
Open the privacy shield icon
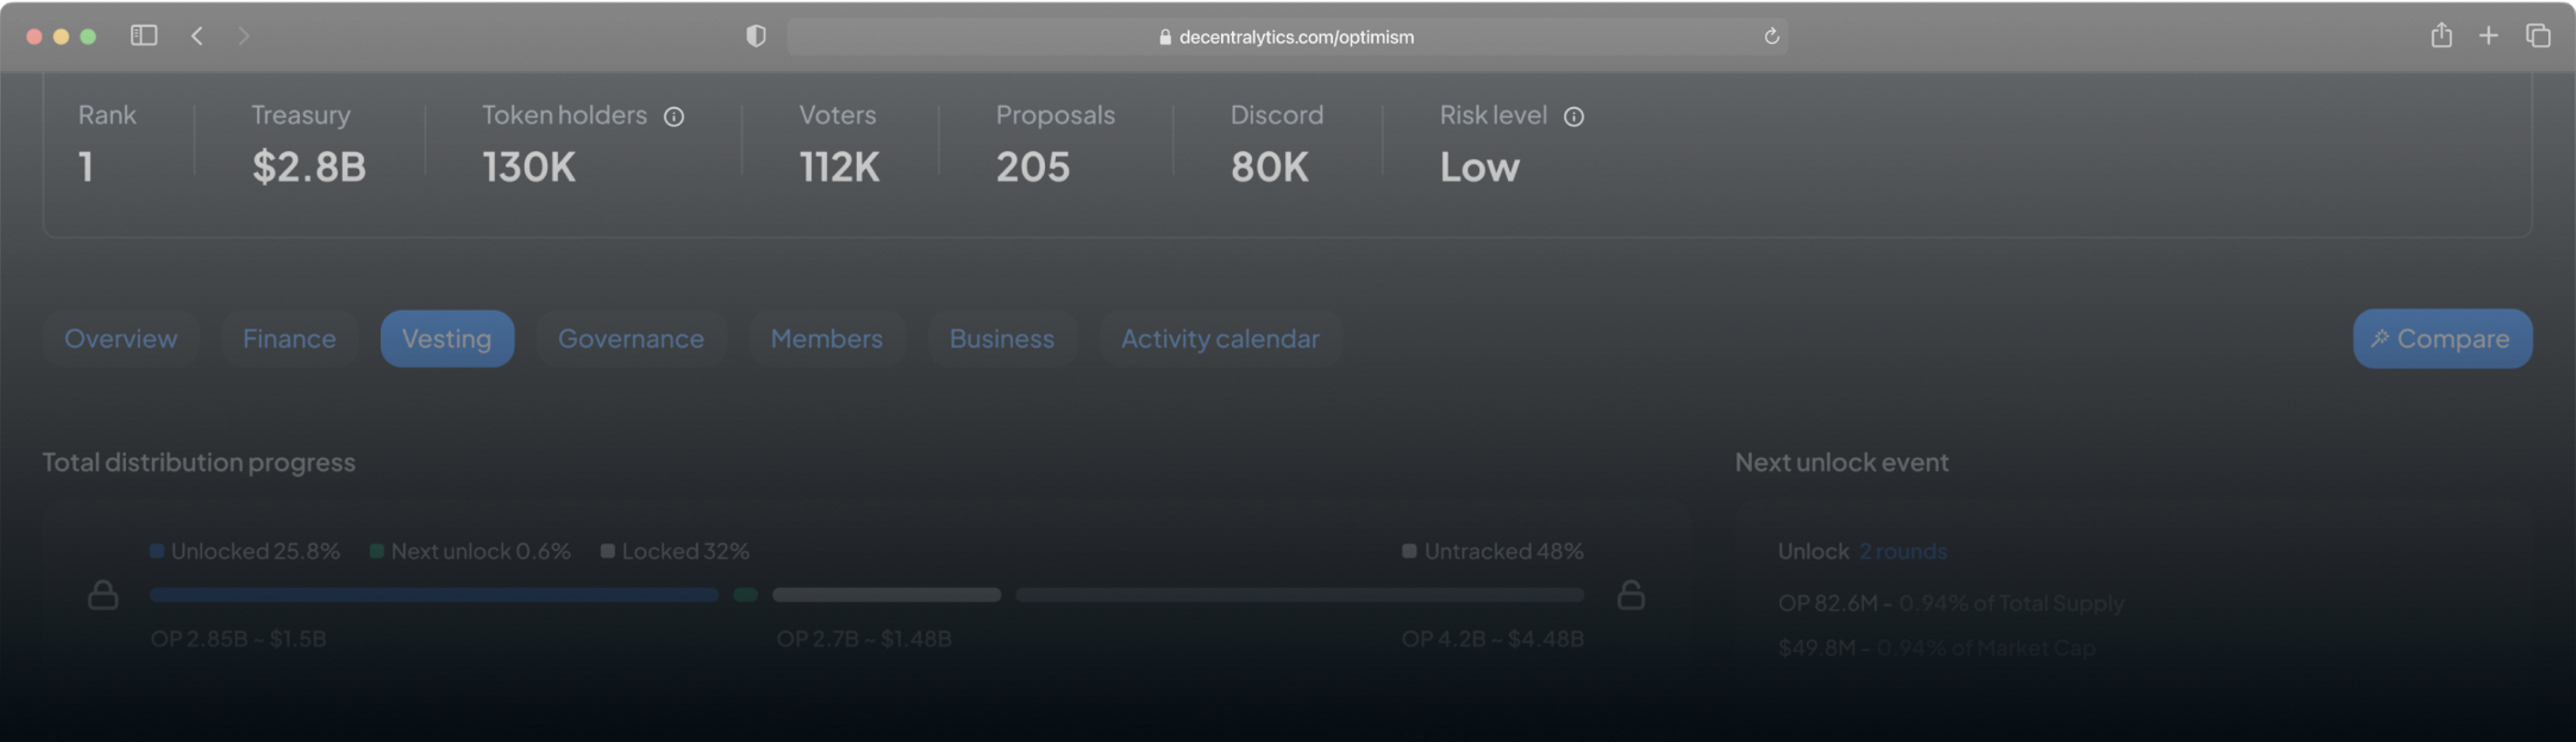(x=756, y=36)
